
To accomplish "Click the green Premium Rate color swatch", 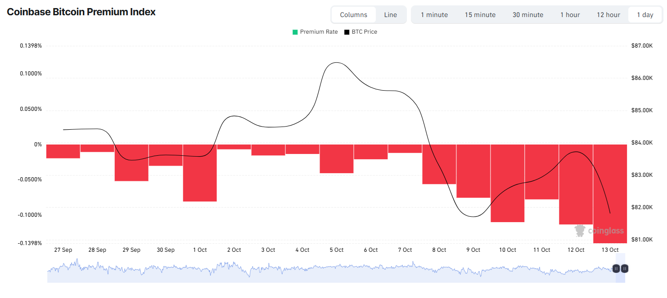I will (x=295, y=32).
